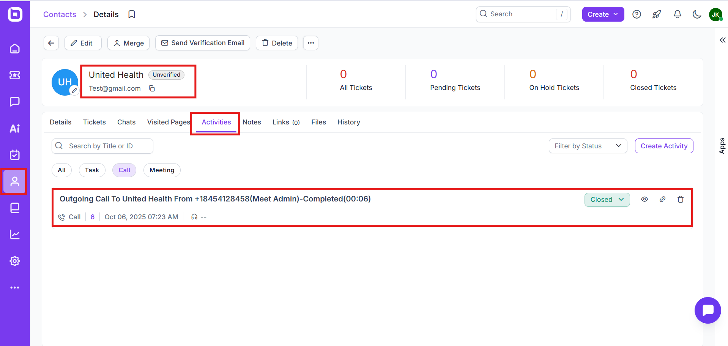Click the activity ID 6 link
The image size is (728, 346).
point(93,217)
